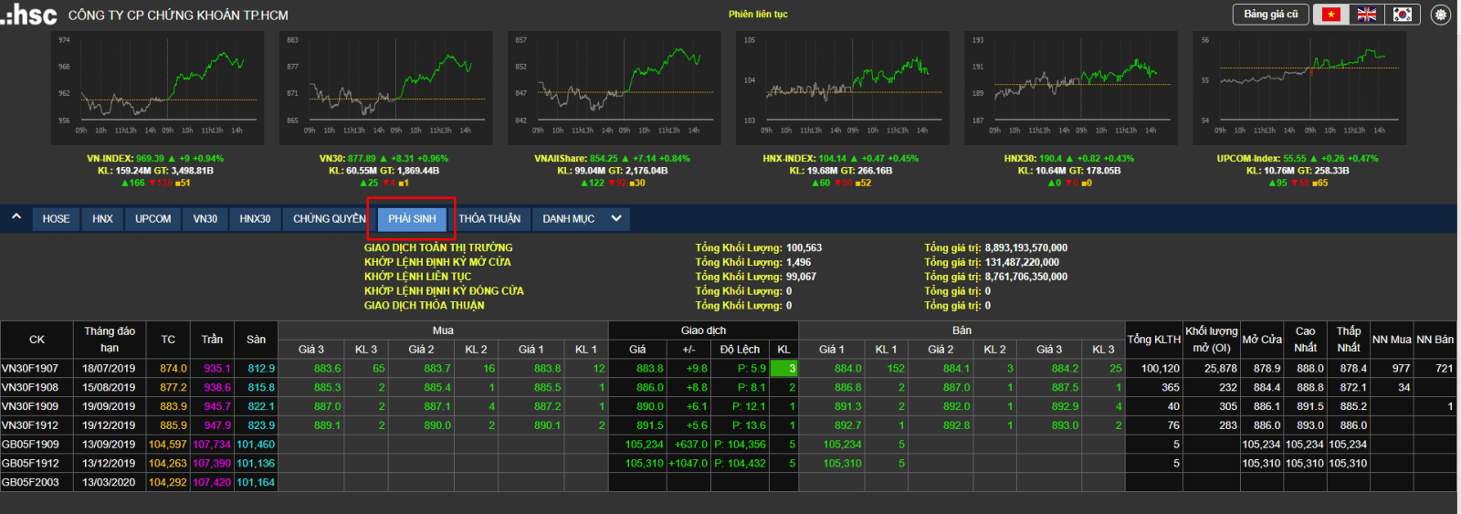Sort by the CK column header

click(37, 340)
